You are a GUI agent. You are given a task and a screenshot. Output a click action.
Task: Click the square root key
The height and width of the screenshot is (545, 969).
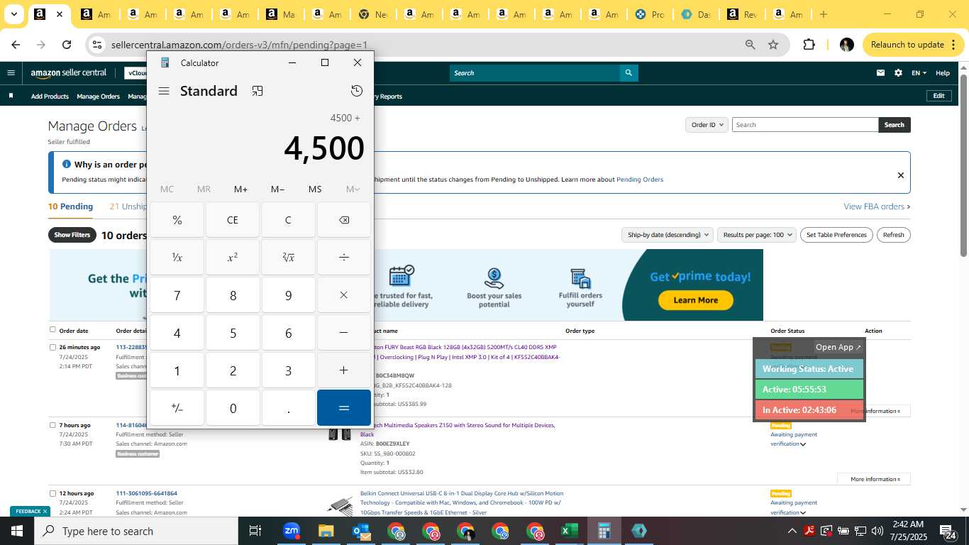(x=288, y=258)
